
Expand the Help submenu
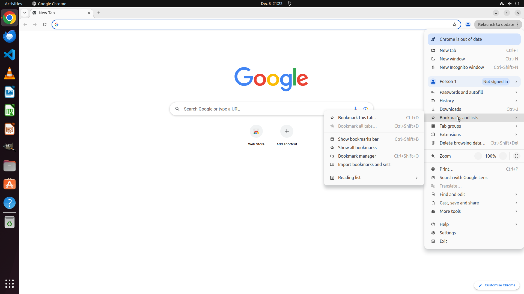[474, 224]
